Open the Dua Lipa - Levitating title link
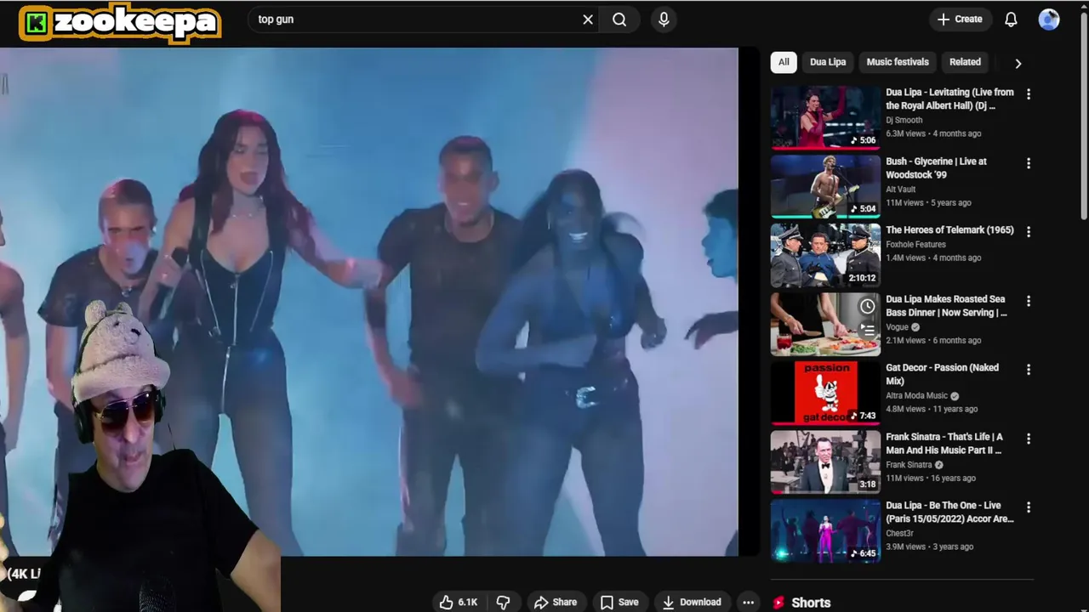 tap(949, 99)
